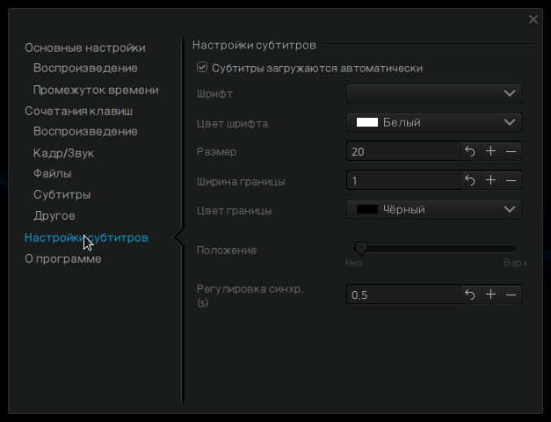Click the Регулировка синхр. field showing 0.5
The width and height of the screenshot is (551, 422).
(x=403, y=295)
